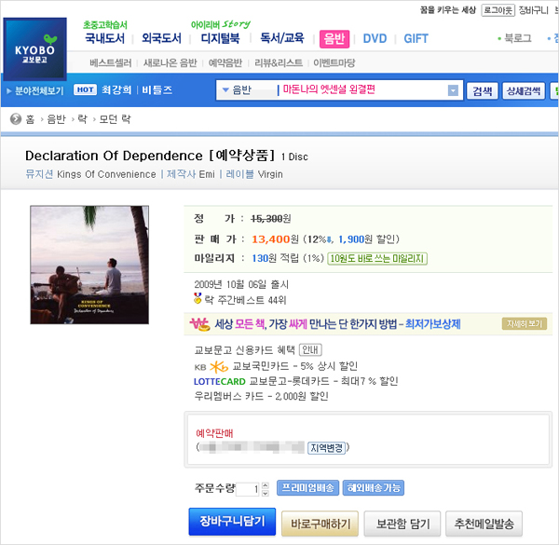Click the KB card logo

pos(211,367)
